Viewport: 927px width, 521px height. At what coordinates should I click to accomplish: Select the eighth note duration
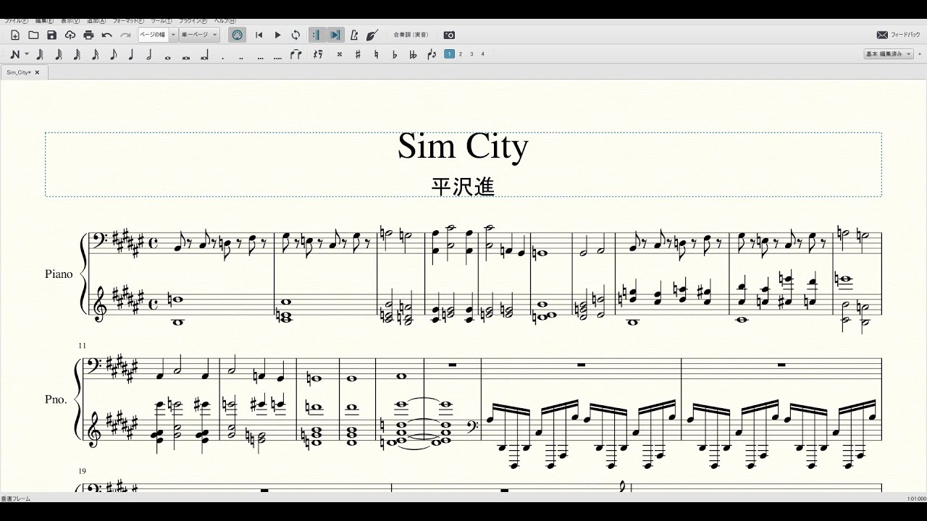113,54
